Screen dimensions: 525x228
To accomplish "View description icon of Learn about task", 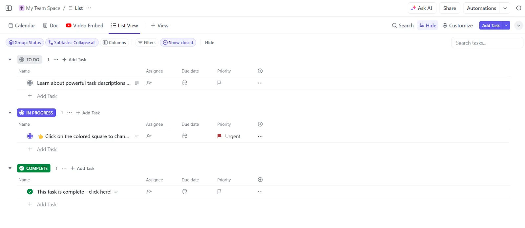I will pos(137,83).
